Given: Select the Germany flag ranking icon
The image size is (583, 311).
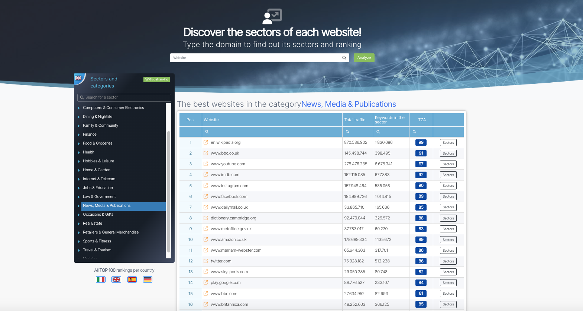Looking at the screenshot, I should point(148,279).
